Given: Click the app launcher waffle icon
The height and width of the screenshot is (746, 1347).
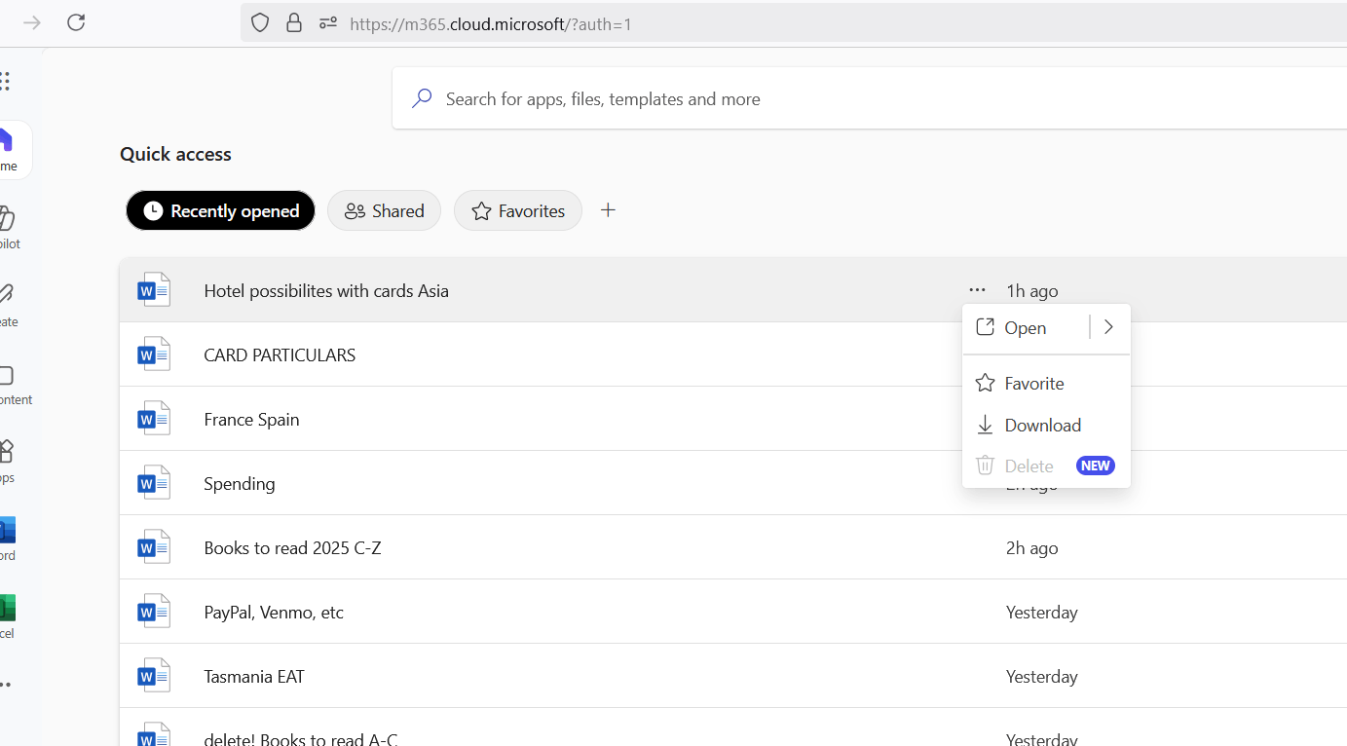Looking at the screenshot, I should [x=8, y=81].
